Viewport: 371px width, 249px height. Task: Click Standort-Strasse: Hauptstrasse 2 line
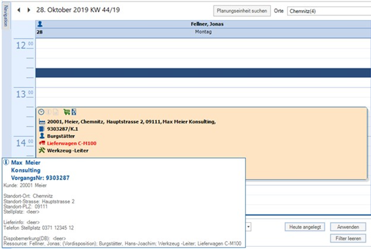click(39, 201)
